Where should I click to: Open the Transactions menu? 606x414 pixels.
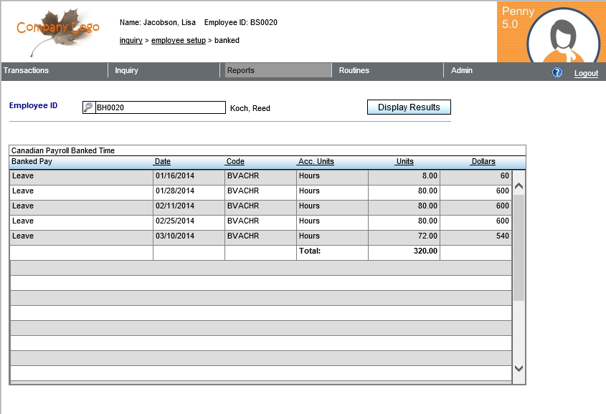(x=27, y=70)
